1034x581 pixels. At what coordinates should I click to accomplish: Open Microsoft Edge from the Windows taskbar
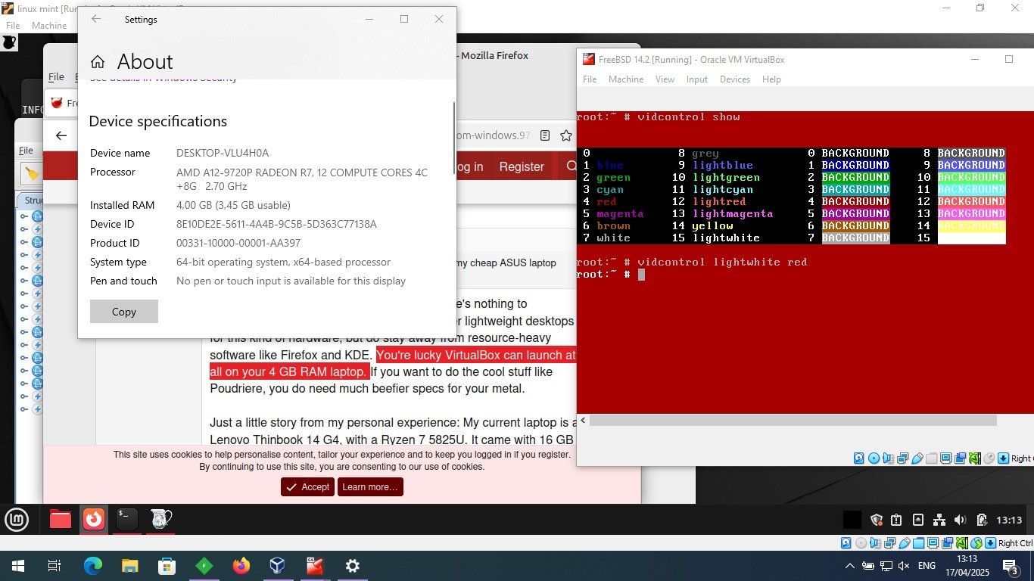[x=92, y=566]
